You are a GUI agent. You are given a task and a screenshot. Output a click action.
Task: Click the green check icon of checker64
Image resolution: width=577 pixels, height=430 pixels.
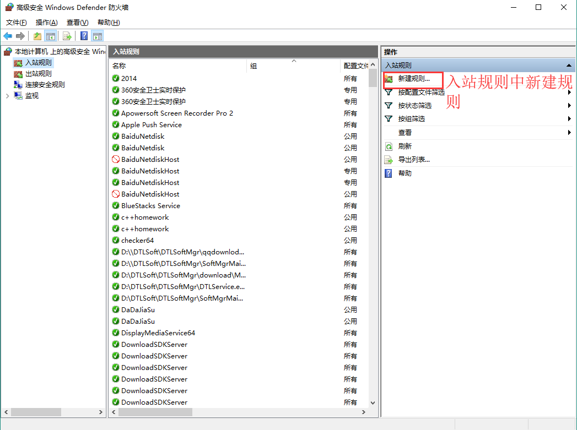[116, 241]
